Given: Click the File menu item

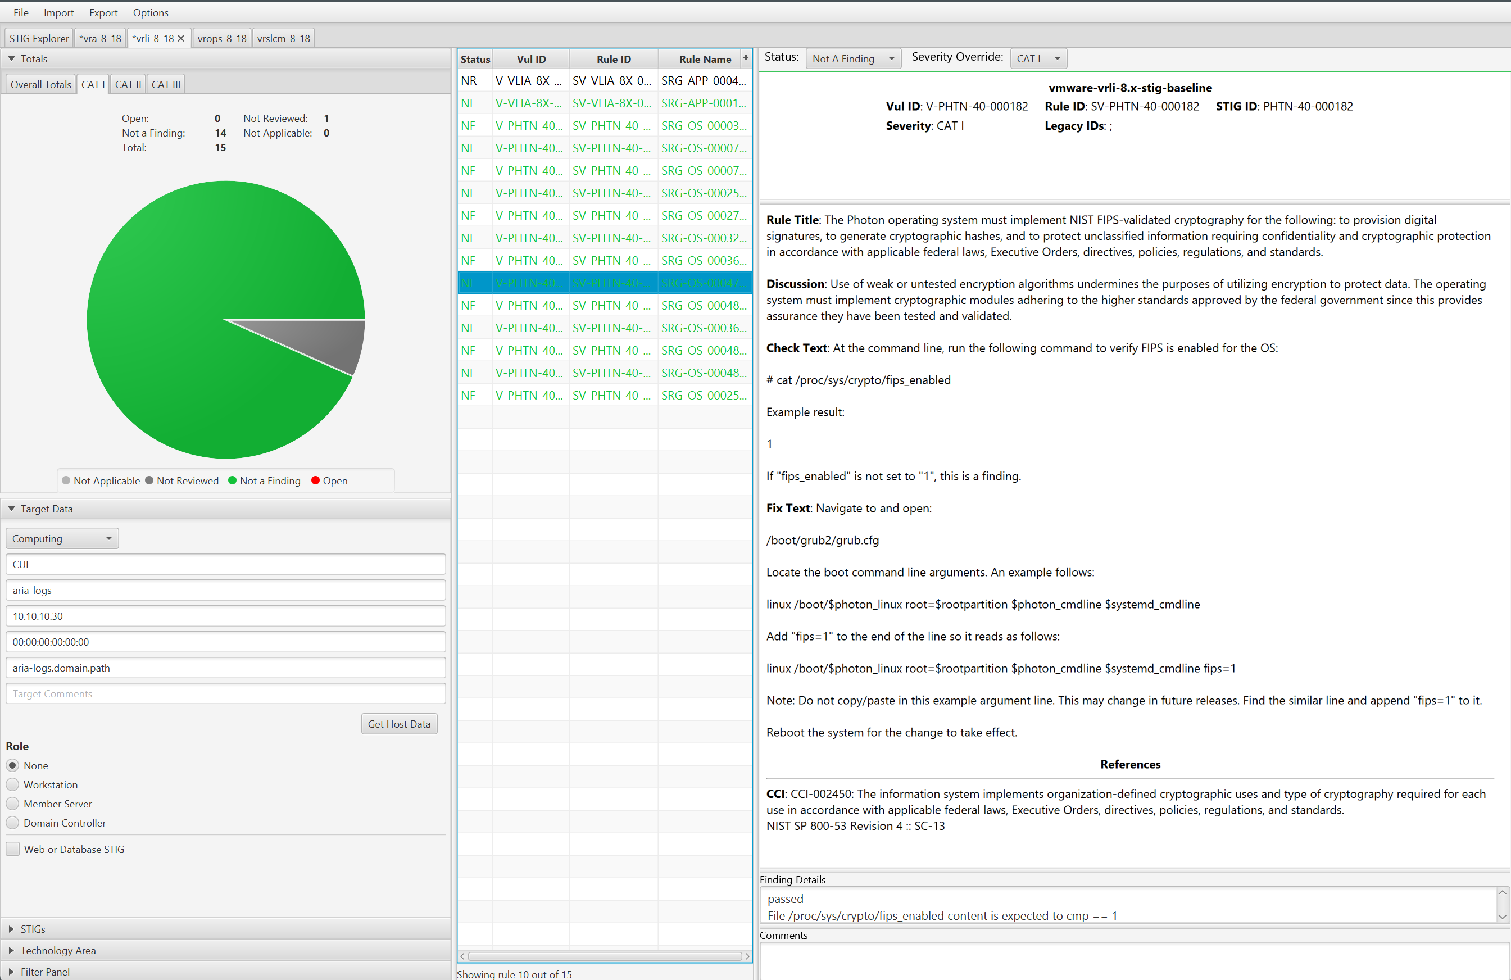Looking at the screenshot, I should (x=21, y=12).
